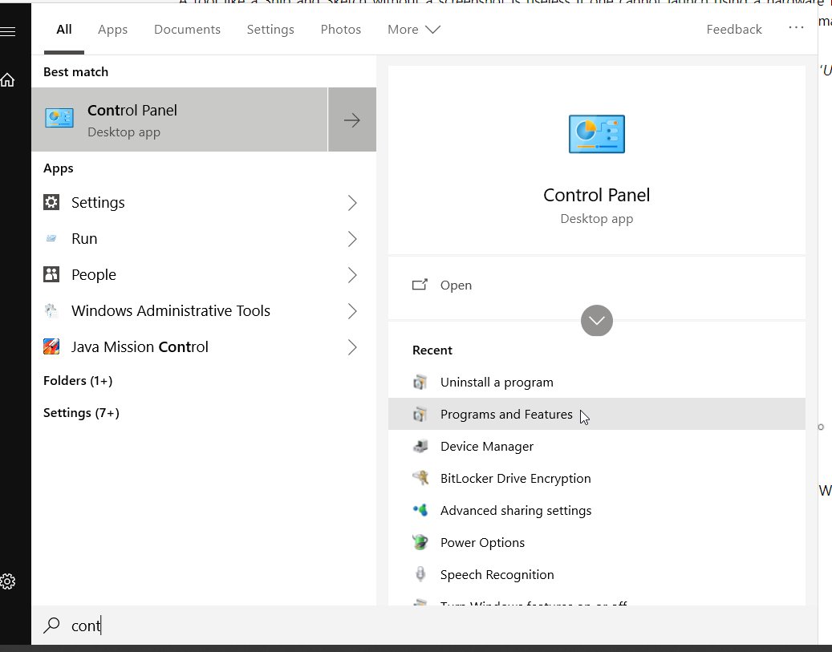Expand the Folders (1+) search group

[77, 380]
